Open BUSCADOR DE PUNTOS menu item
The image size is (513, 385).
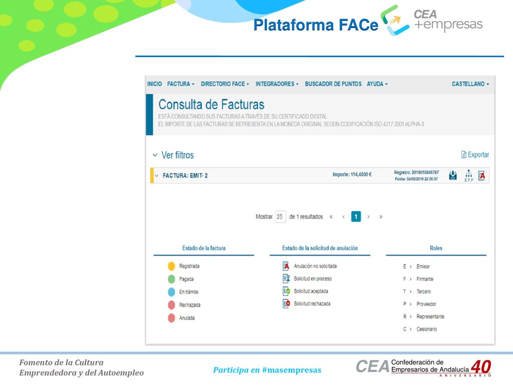click(x=333, y=84)
